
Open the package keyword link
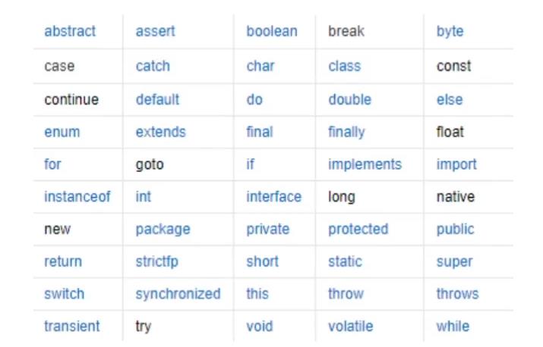pos(163,230)
